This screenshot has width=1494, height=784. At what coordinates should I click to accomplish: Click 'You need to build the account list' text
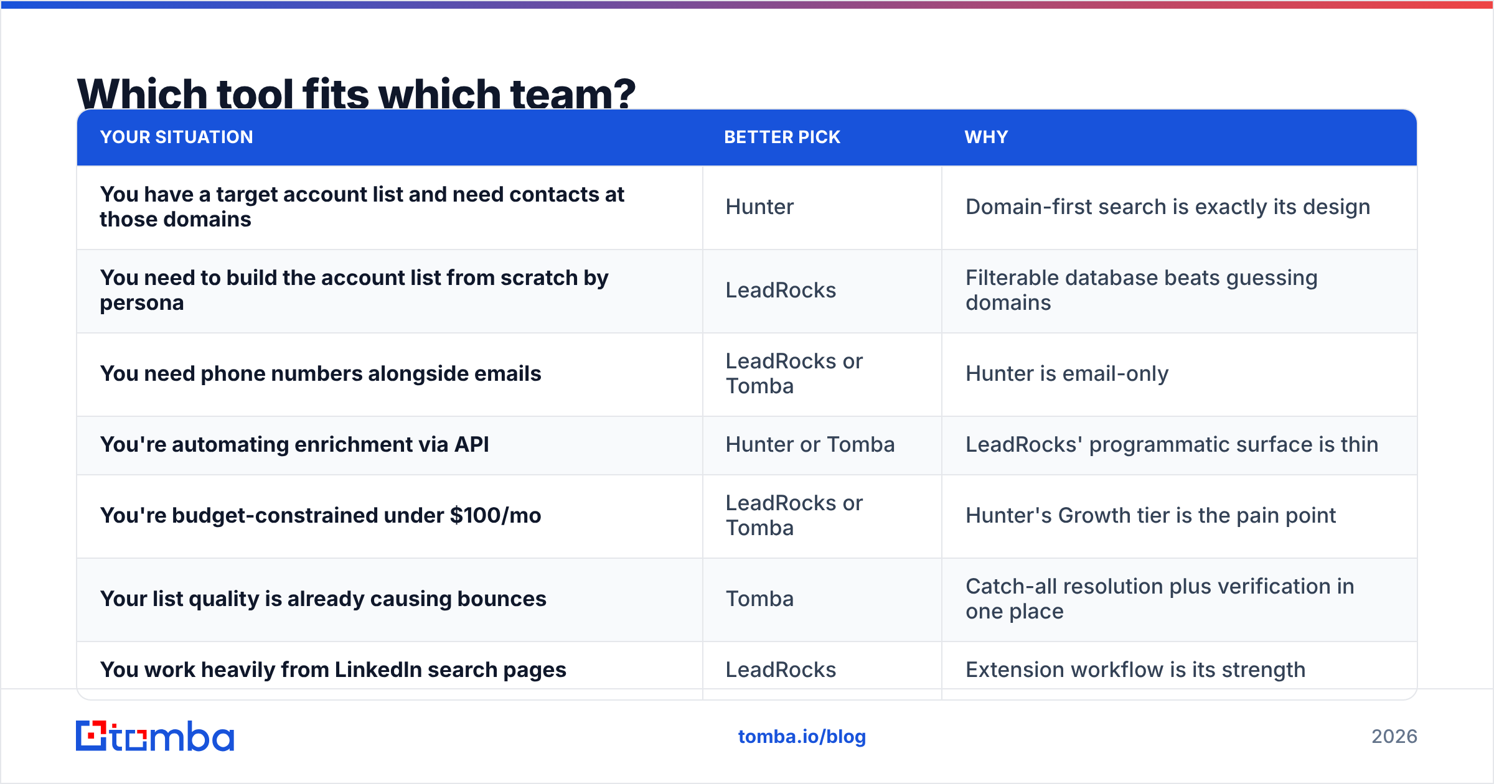354,290
